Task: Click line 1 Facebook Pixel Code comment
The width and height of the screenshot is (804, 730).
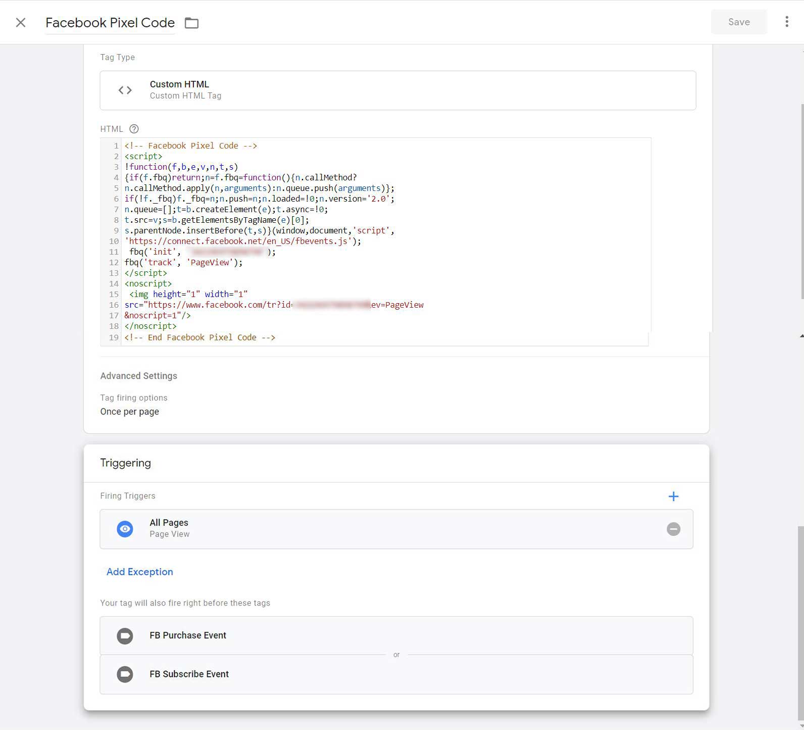Action: coord(191,146)
